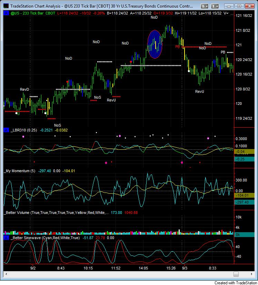Open the S symbol-link dropdown in title bar
This screenshot has width=258, height=285.
point(205,6)
